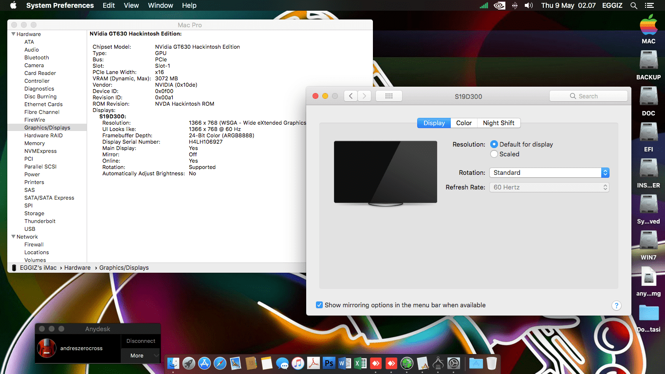Open Mail stamp icon in Dock
The width and height of the screenshot is (665, 374).
pos(236,363)
